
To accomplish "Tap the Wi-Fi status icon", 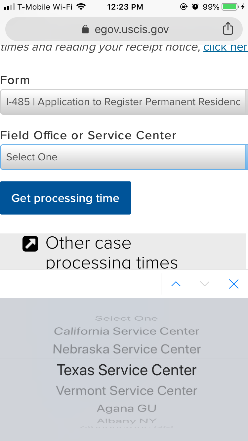I will (80, 7).
